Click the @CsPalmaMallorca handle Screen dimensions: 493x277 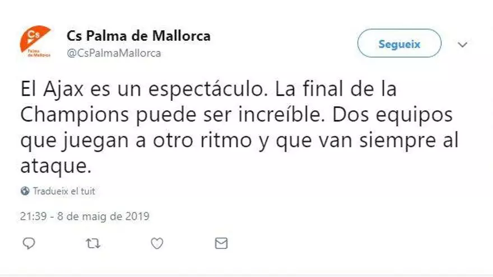114,53
